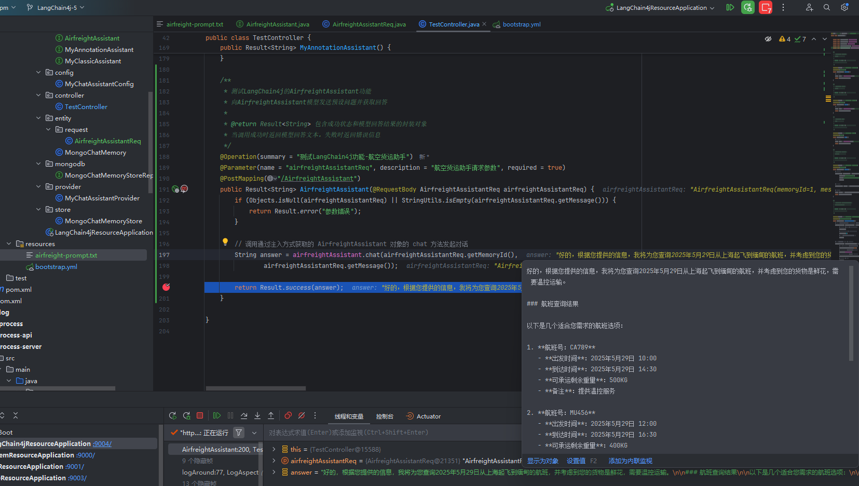Click the warnings indicator showing 4
Viewport: 859px width, 486px height.
[785, 39]
